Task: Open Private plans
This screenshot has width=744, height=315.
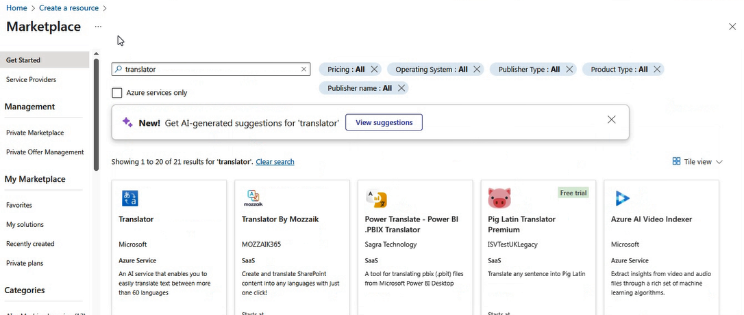Action: 25,264
